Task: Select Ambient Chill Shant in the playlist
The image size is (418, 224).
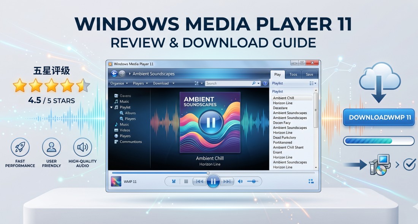Action: click(x=288, y=148)
